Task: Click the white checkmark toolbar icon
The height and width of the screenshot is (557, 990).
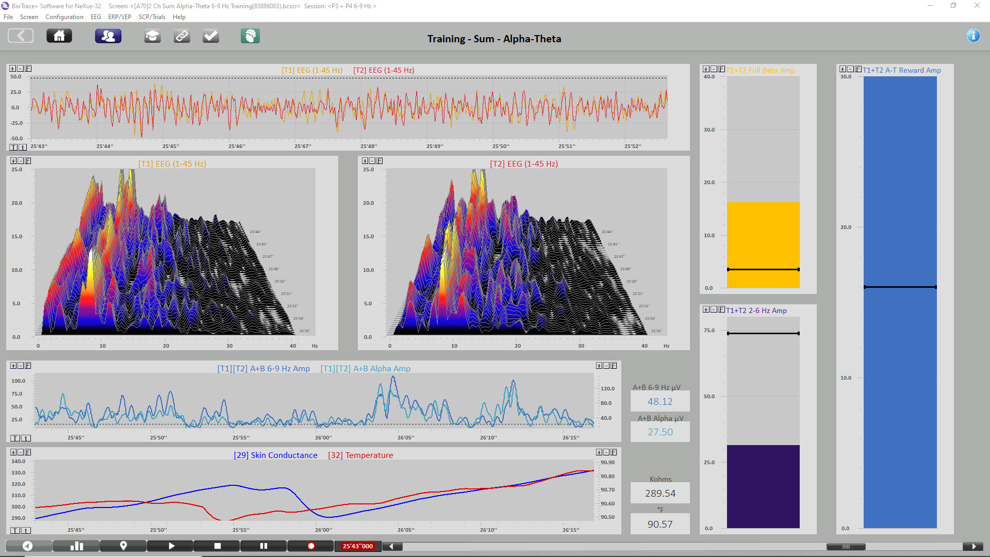Action: point(211,36)
